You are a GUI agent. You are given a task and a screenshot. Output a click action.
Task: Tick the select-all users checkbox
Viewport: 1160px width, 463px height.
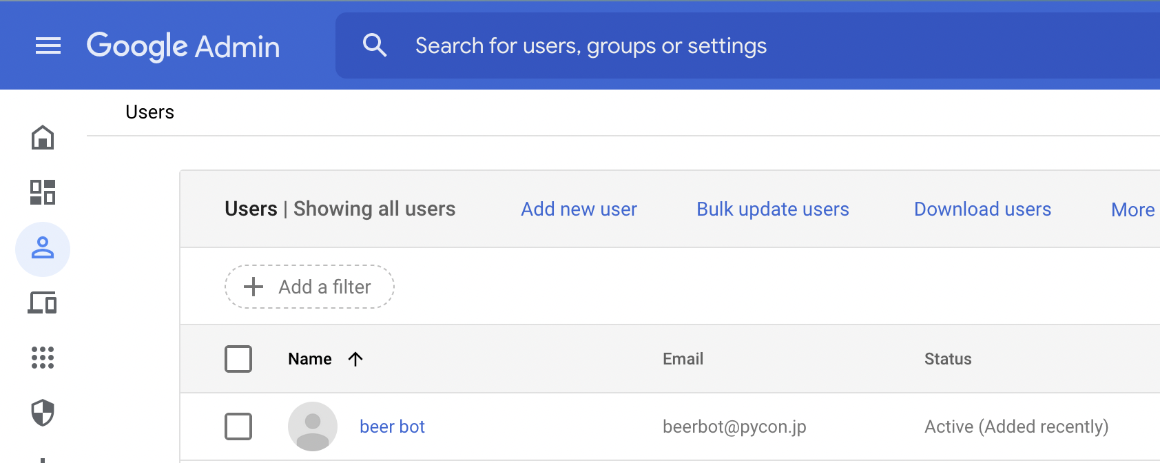[x=238, y=359]
